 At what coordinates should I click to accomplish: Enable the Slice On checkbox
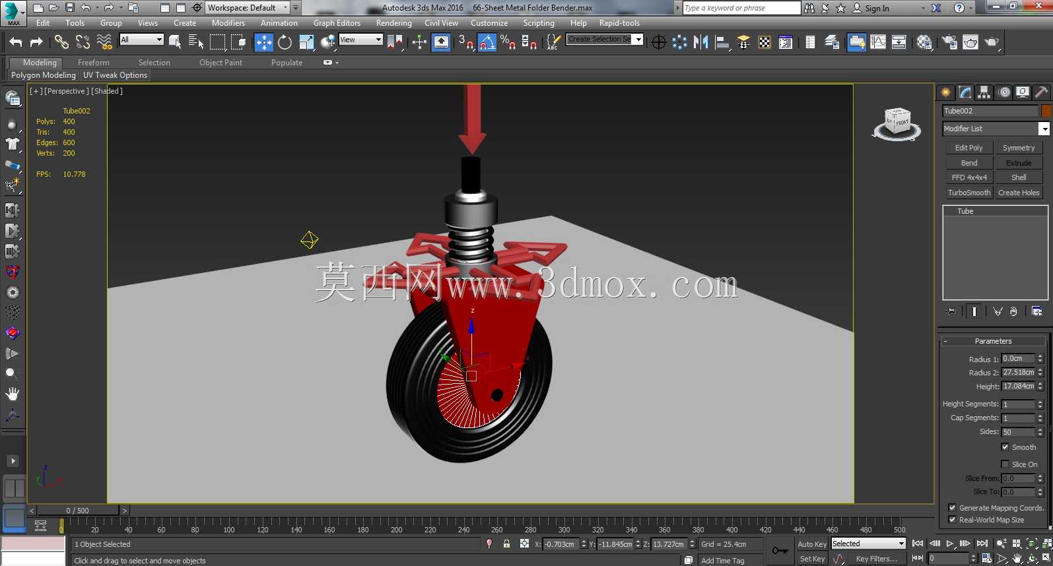click(1005, 464)
